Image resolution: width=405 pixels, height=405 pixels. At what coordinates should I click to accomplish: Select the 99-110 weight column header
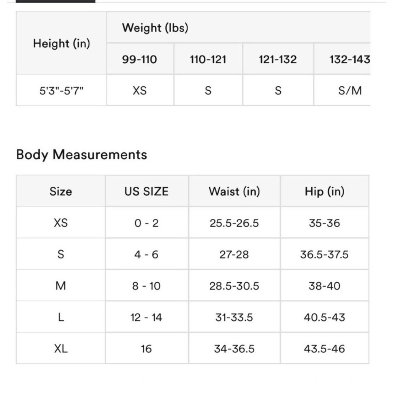(140, 59)
